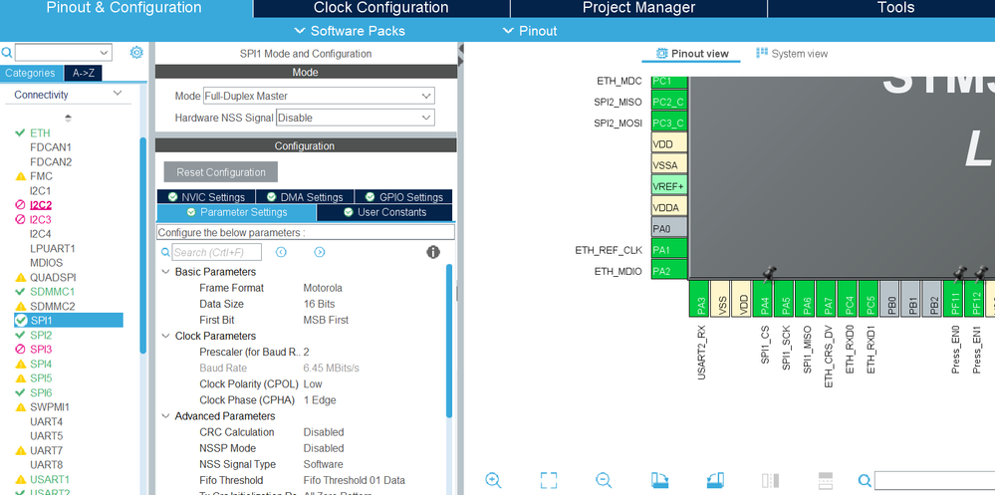Select pin PA0 on the chip
995x495 pixels.
tap(669, 228)
